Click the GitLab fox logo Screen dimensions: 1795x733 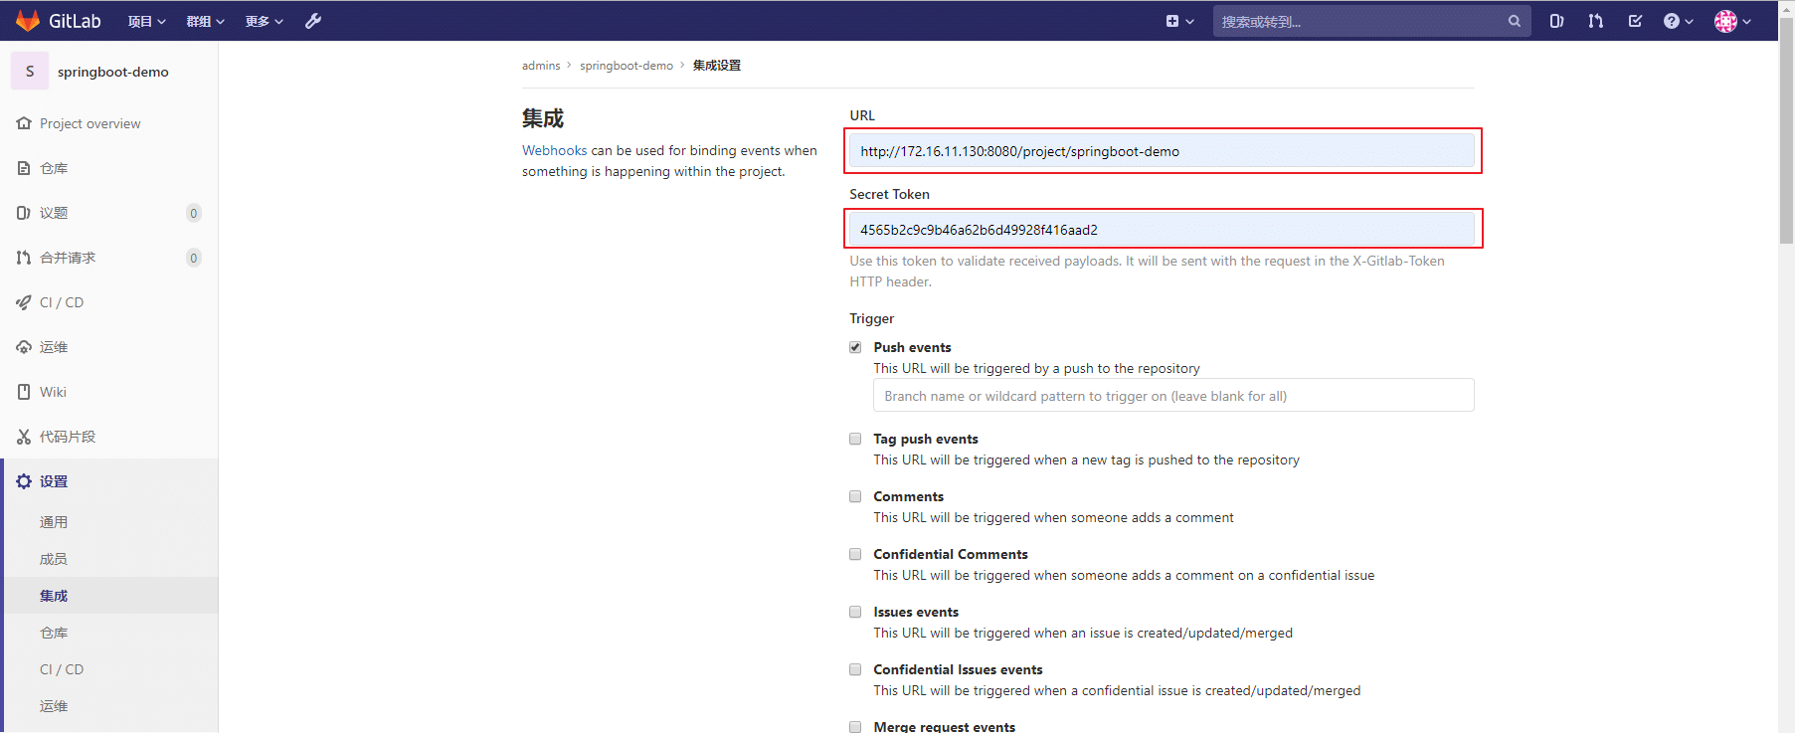point(28,21)
